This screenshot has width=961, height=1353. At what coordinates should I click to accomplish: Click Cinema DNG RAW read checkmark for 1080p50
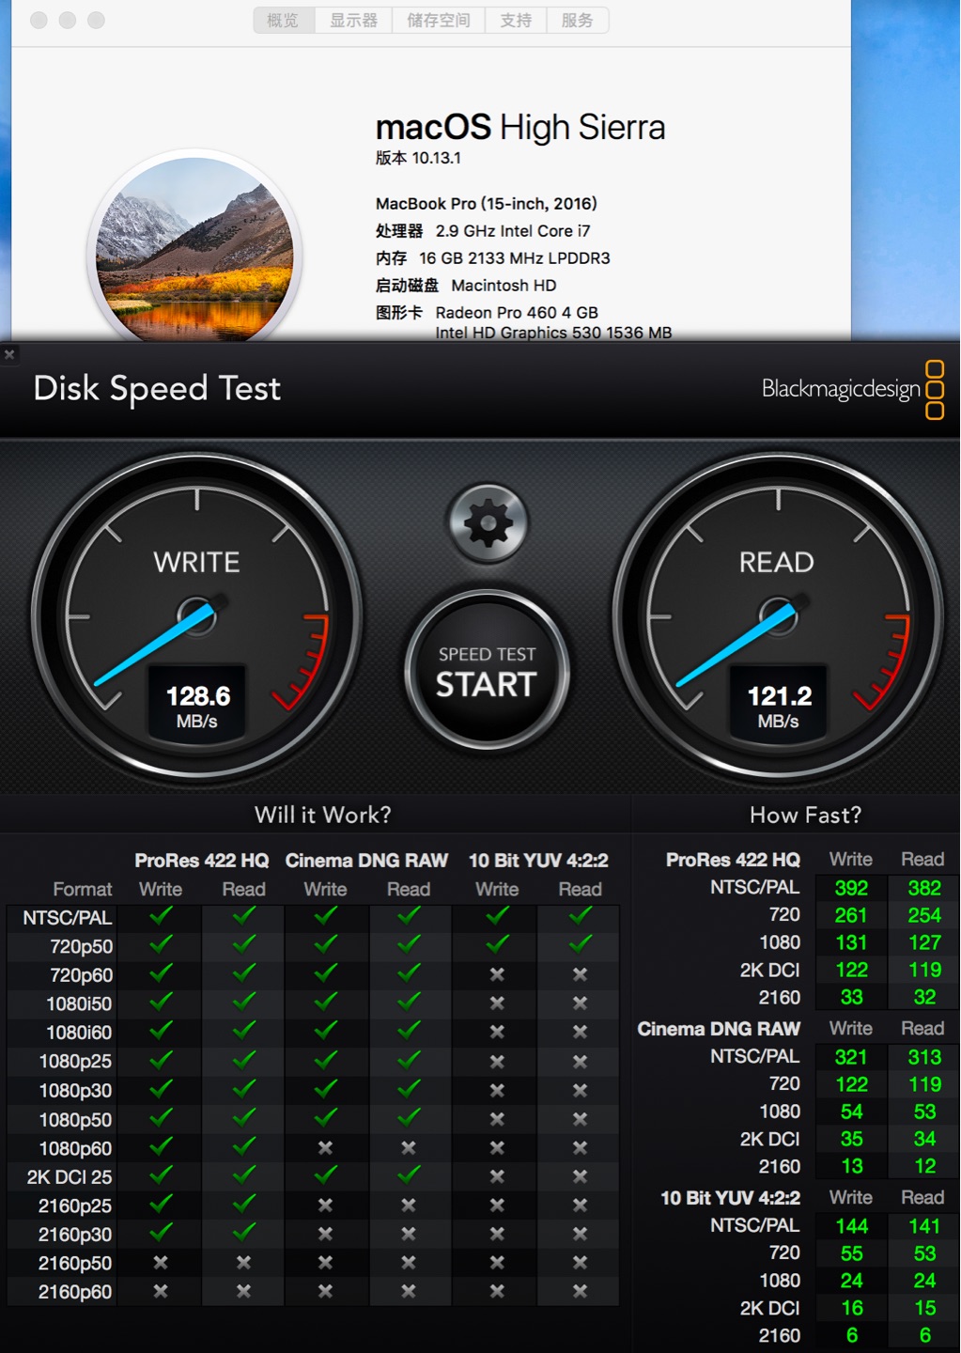[409, 1117]
